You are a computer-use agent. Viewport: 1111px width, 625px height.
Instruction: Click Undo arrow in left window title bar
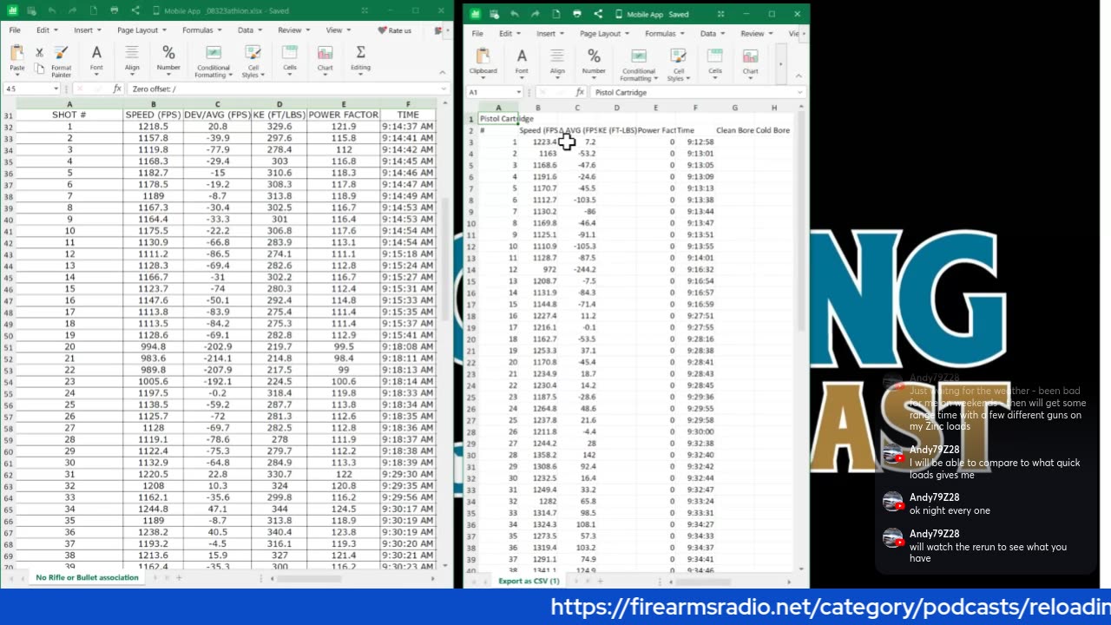(52, 10)
